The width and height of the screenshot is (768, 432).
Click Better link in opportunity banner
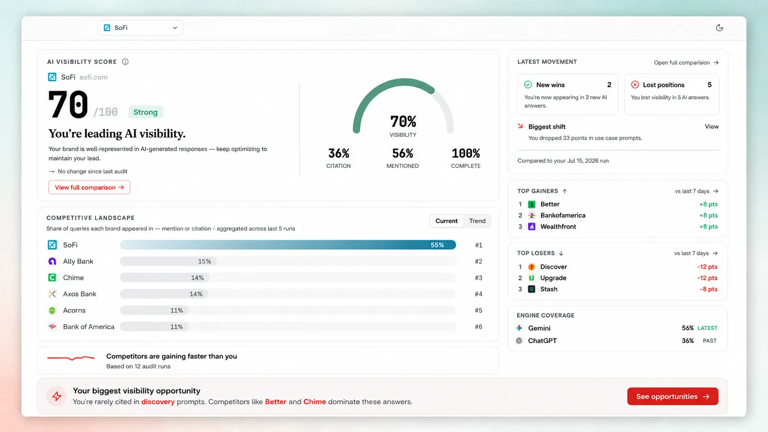tap(276, 402)
